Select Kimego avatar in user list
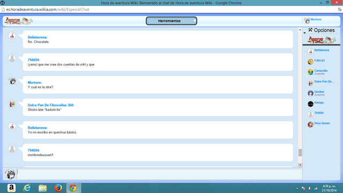This screenshot has height=193, width=343. coord(310,104)
